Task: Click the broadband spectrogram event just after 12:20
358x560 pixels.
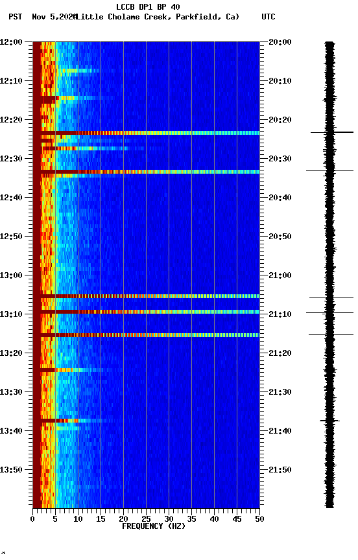Action: pos(146,133)
